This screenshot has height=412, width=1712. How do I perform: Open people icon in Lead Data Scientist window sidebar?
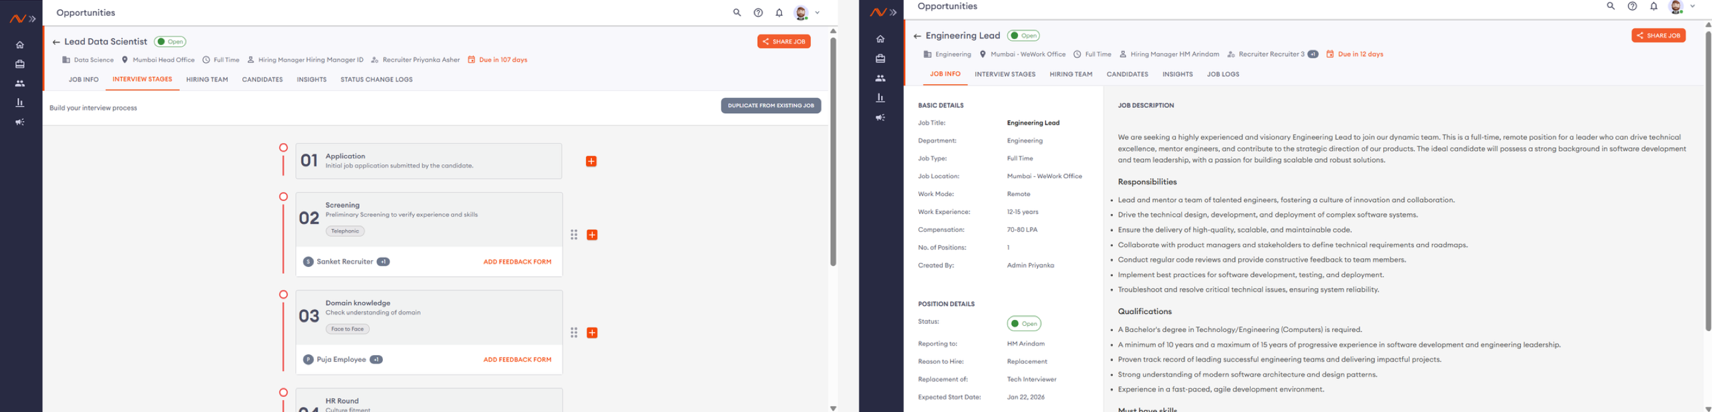(20, 83)
